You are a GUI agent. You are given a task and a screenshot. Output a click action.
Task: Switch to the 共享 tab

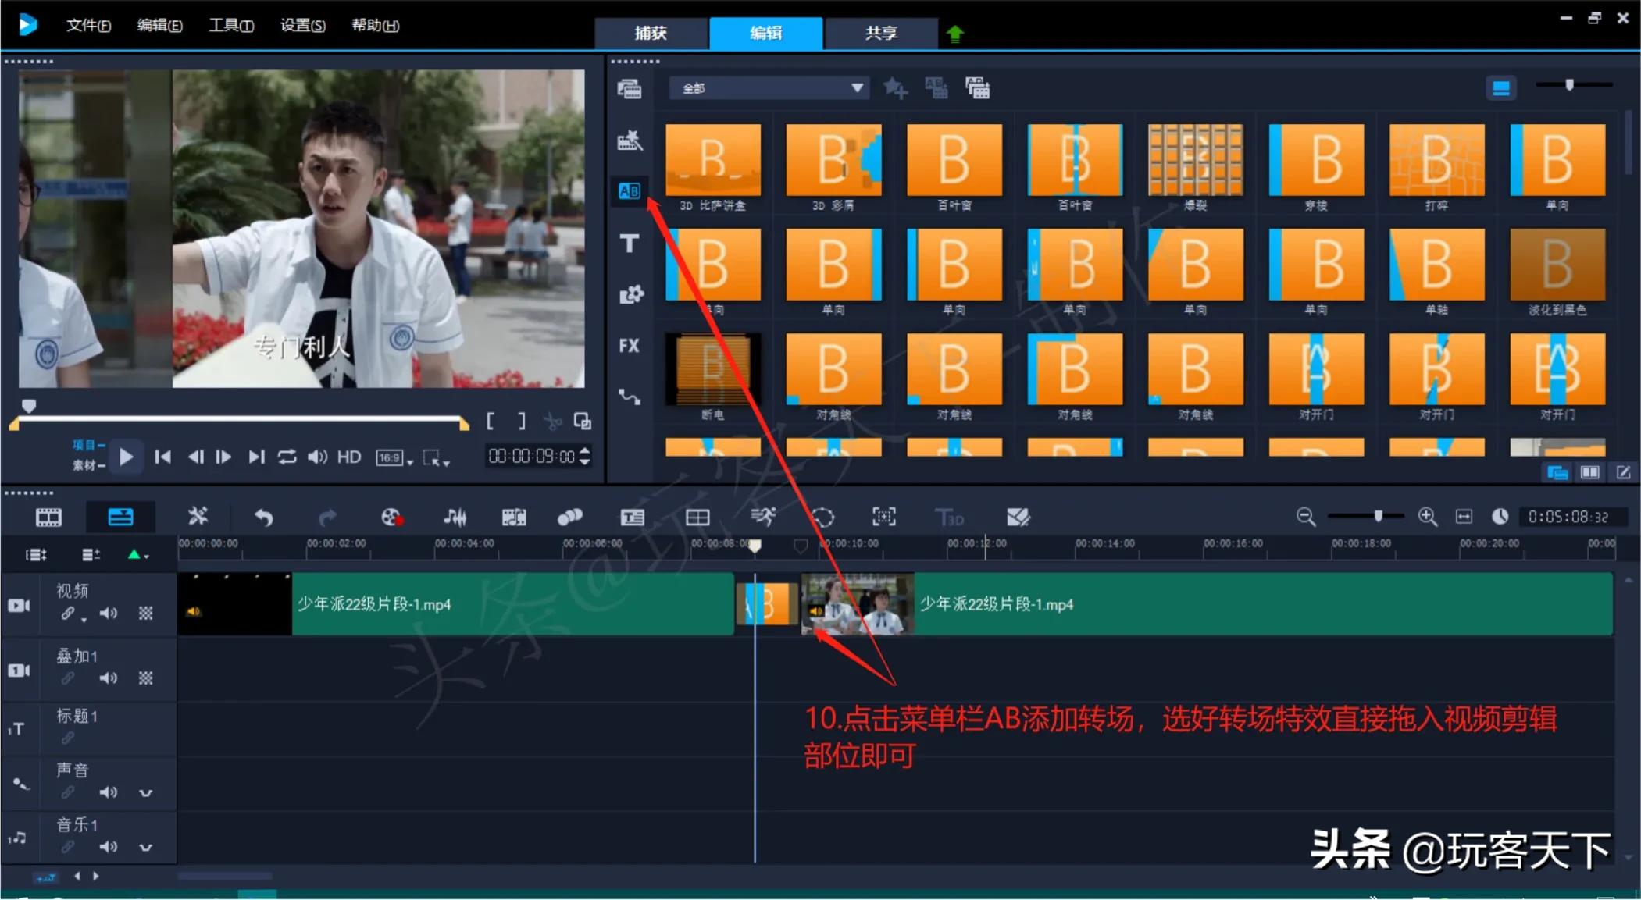coord(880,33)
